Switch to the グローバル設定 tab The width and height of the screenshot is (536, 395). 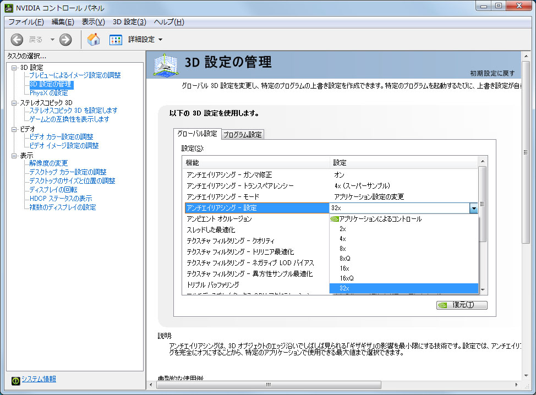pyautogui.click(x=197, y=134)
